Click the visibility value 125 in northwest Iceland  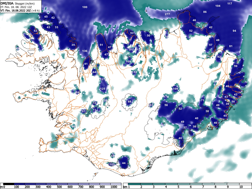pyautogui.click(x=103, y=89)
